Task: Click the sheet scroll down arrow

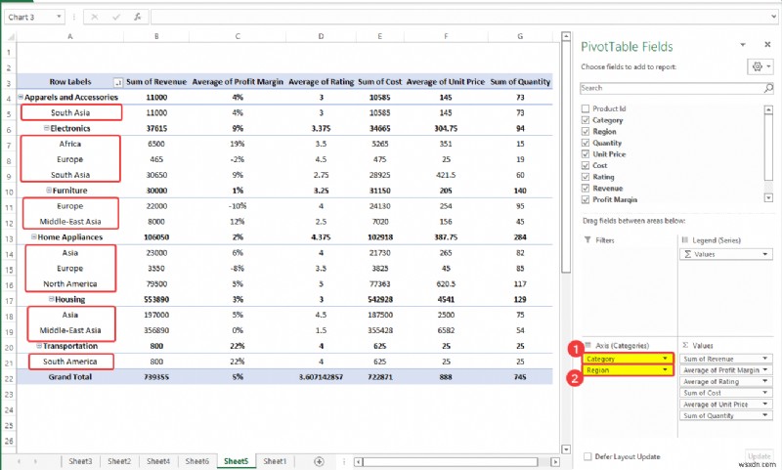Action: click(566, 449)
